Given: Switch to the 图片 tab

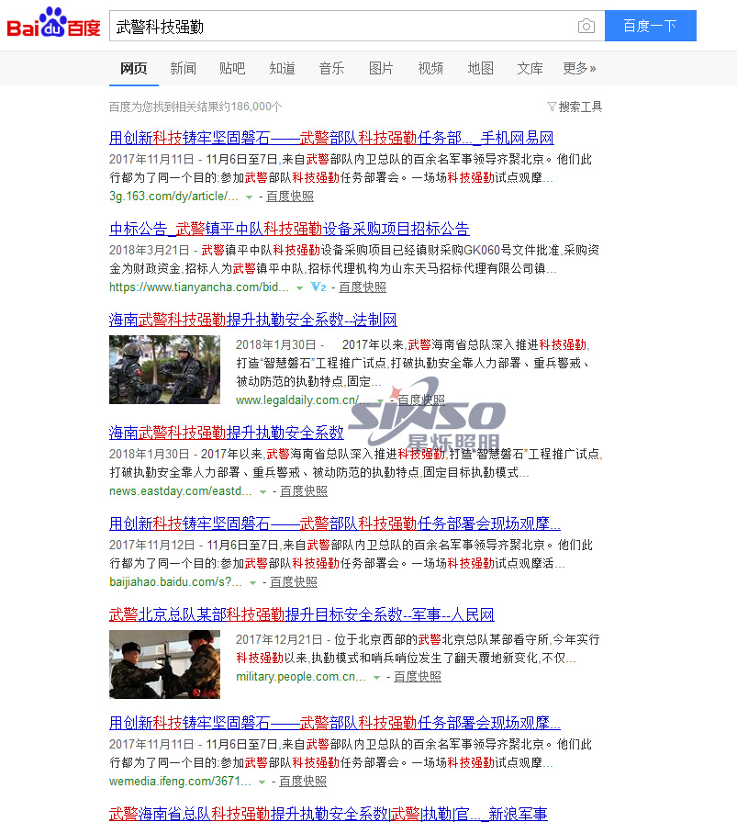Looking at the screenshot, I should click(381, 68).
